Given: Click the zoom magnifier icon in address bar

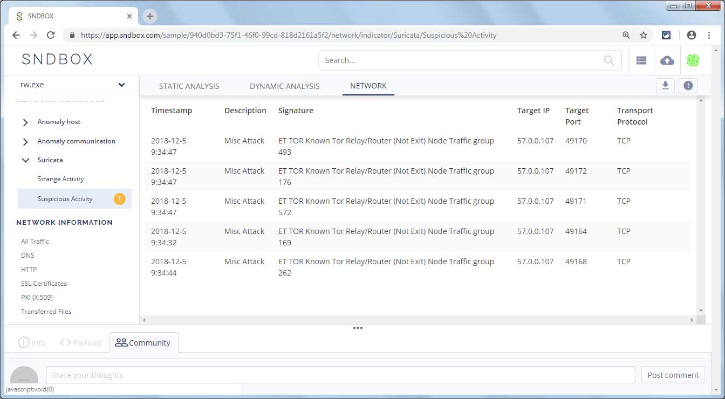Looking at the screenshot, I should 626,35.
